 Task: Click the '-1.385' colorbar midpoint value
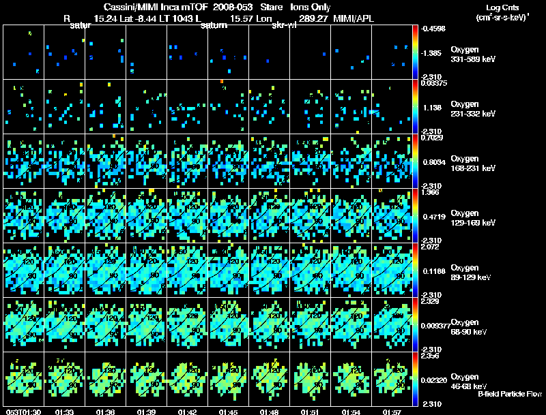431,53
